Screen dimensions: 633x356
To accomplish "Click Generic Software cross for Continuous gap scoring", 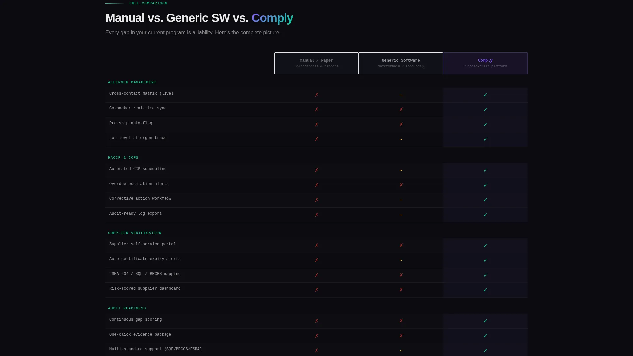I will [x=401, y=321].
